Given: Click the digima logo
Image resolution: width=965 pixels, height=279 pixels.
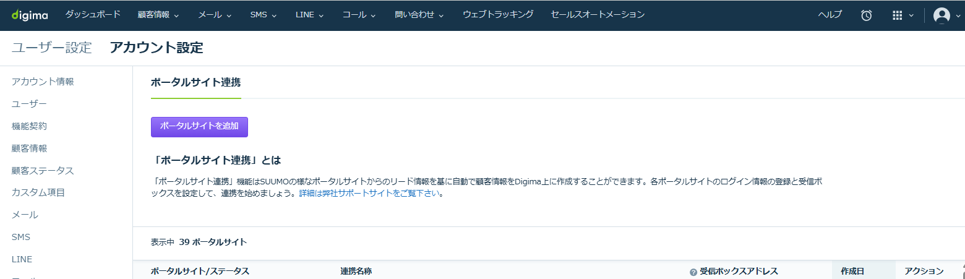Looking at the screenshot, I should point(30,15).
